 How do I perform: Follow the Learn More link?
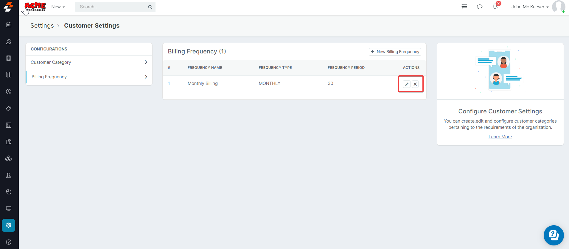click(x=500, y=137)
